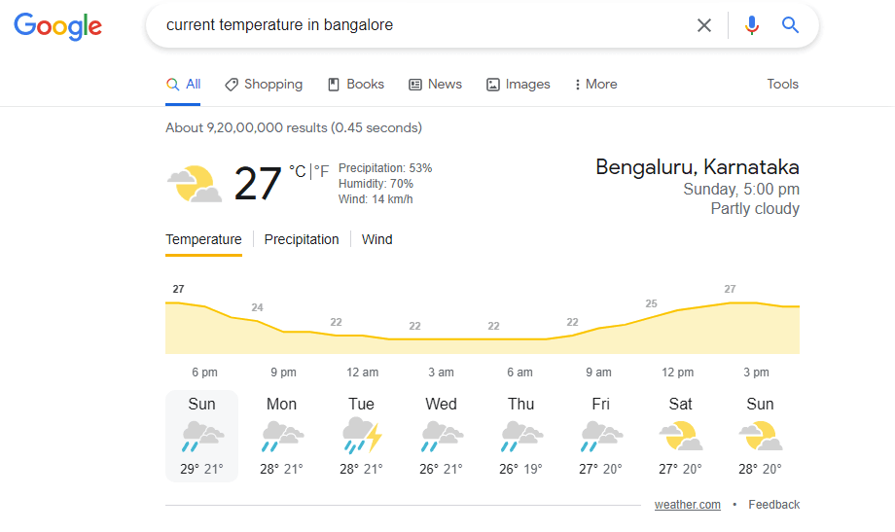Switch temperature units to Fahrenheit

pos(321,171)
